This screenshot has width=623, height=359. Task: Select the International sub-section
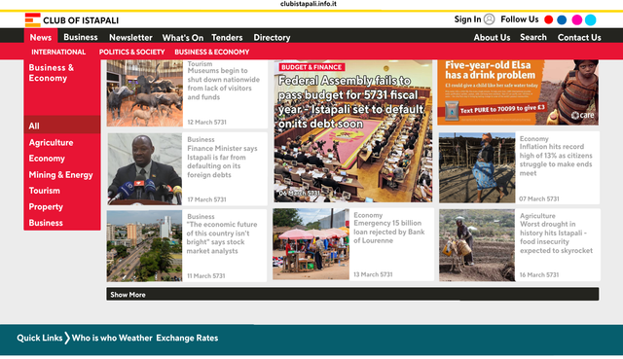point(58,52)
